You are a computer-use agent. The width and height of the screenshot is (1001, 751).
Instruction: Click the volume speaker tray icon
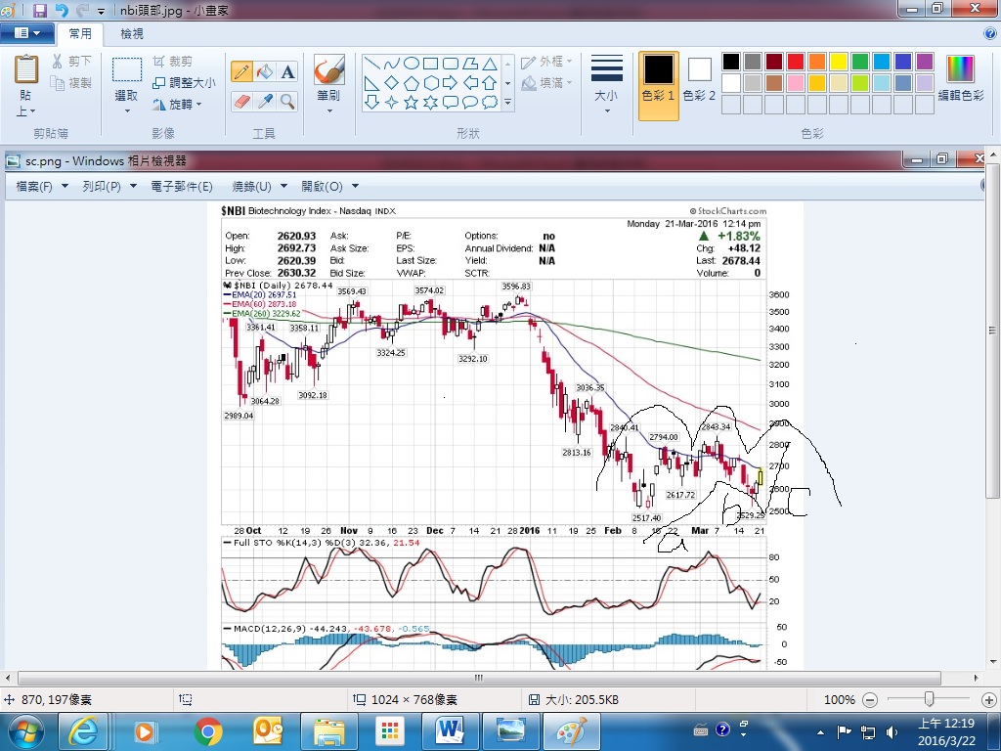coord(892,731)
